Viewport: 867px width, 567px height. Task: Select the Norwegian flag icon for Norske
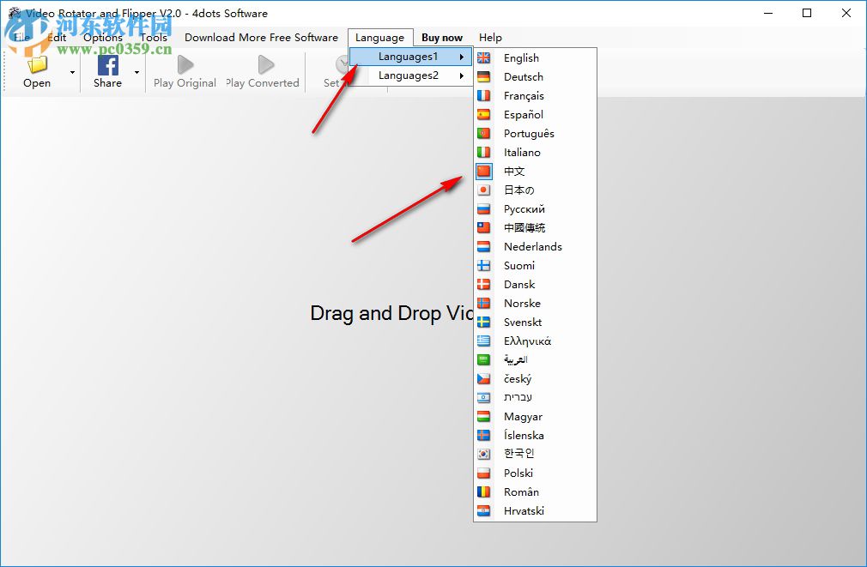click(x=484, y=303)
